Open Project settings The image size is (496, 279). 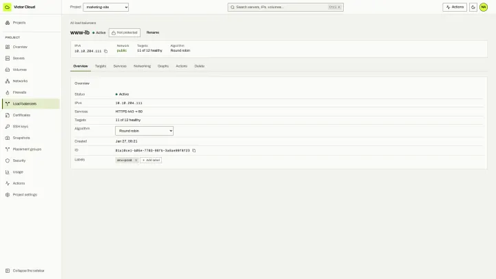click(31, 195)
